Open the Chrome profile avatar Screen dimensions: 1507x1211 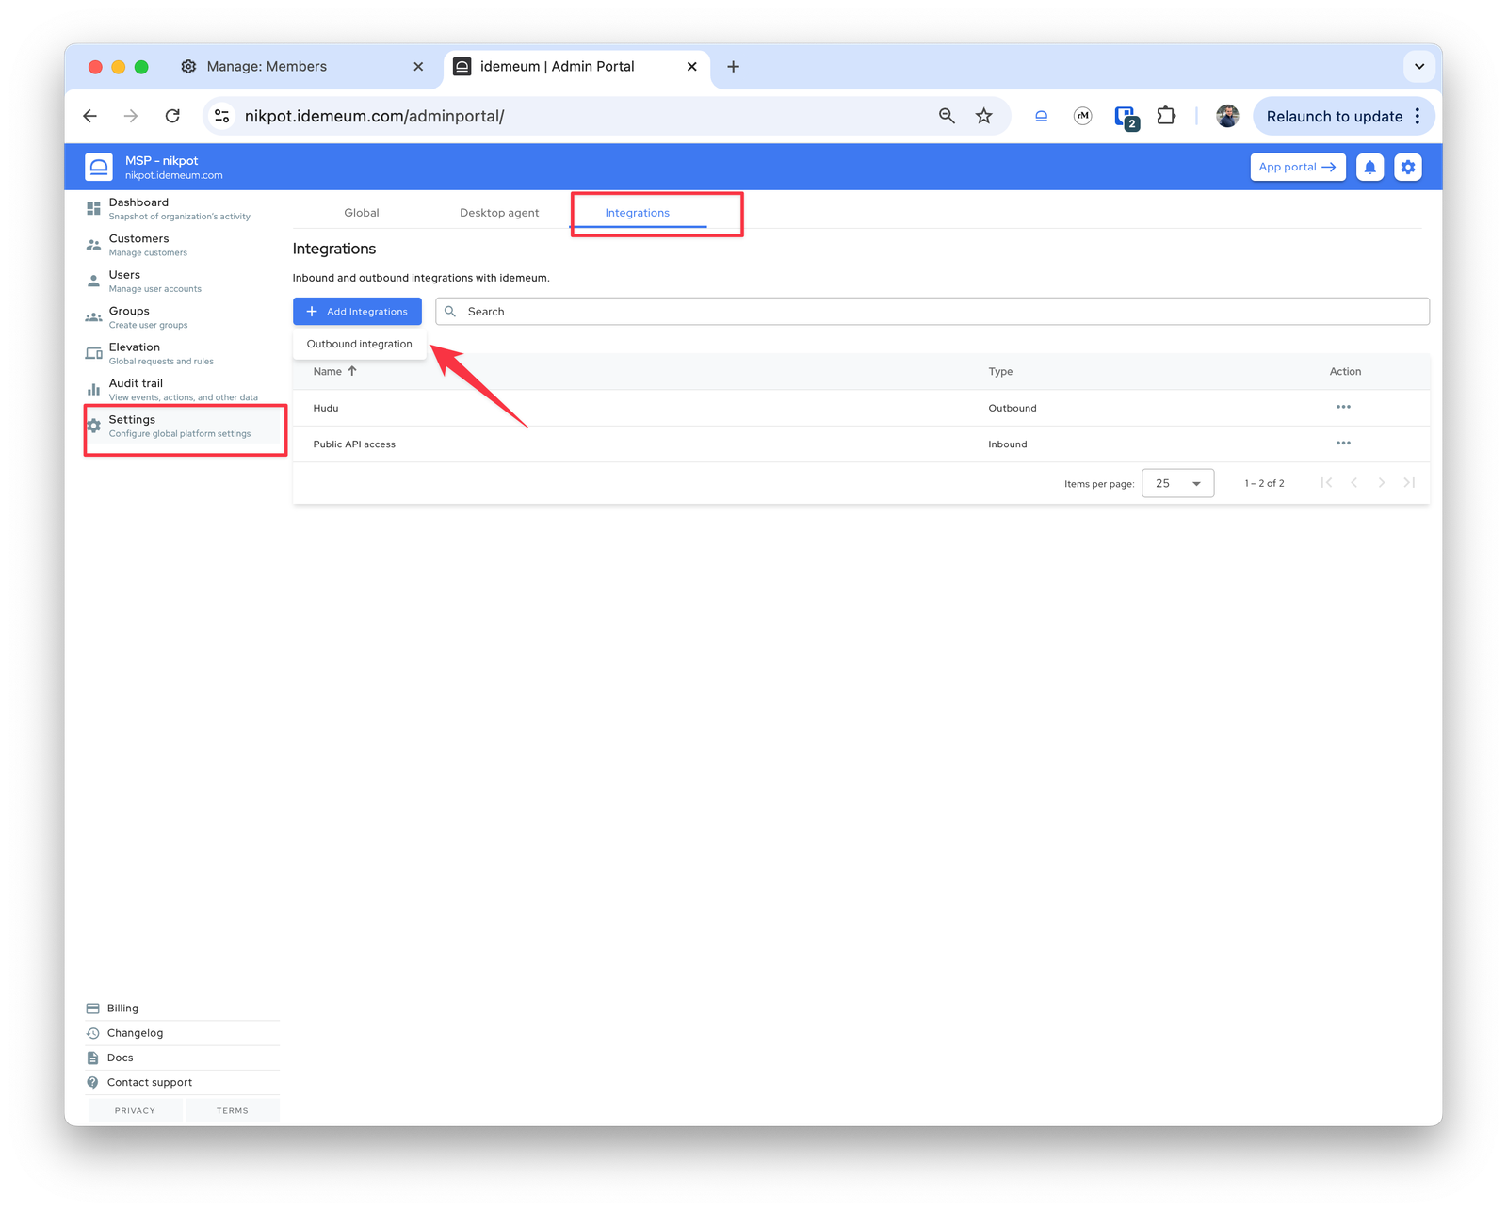1227,116
